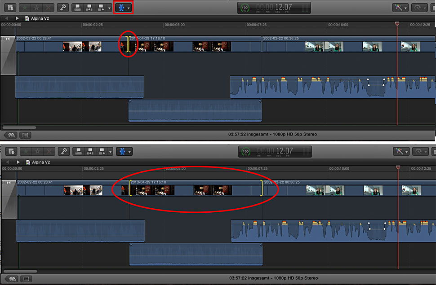Click the "Alpina V2" project name, lower timeline
Screen dimensions: 436x285
click(41, 162)
